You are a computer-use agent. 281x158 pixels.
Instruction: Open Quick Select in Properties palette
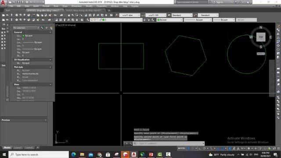tap(51, 28)
